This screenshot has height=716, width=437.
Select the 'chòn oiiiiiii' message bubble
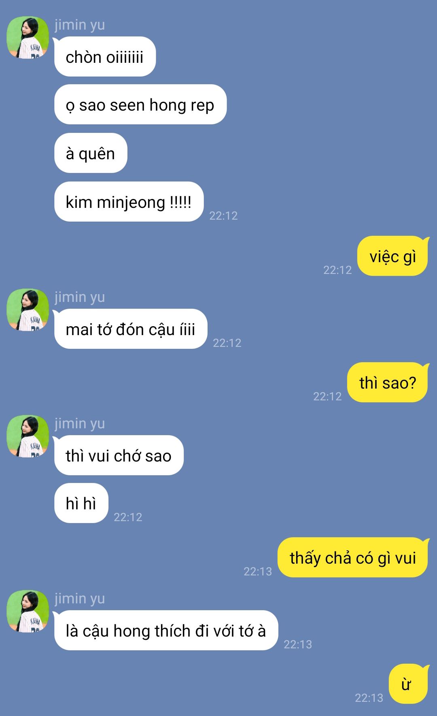[x=105, y=57]
